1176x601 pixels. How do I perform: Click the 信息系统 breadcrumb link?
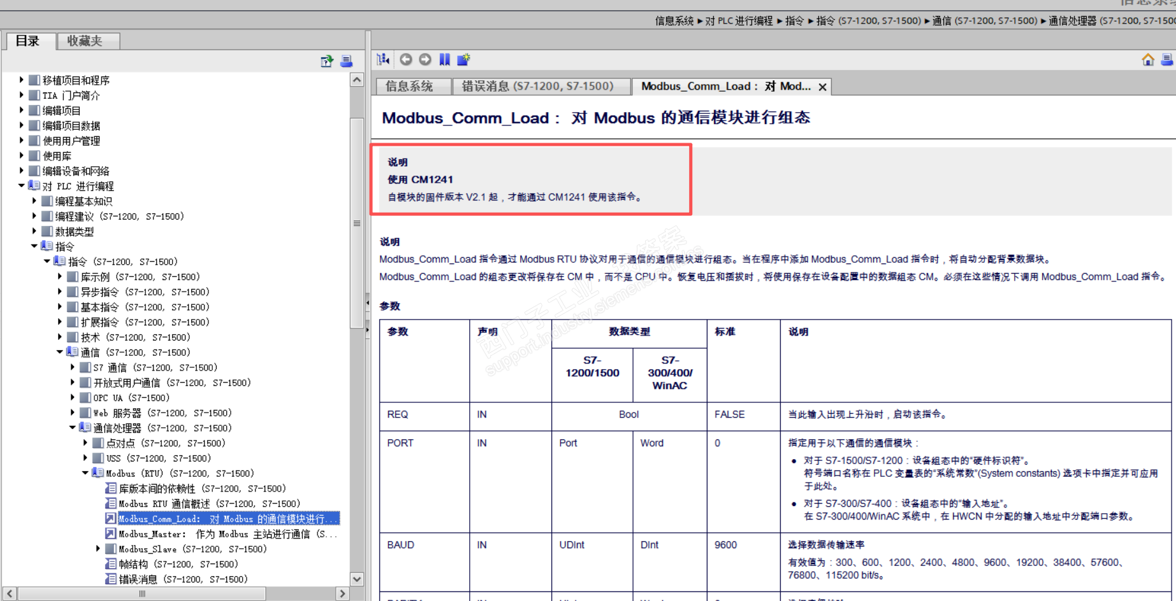click(x=674, y=21)
